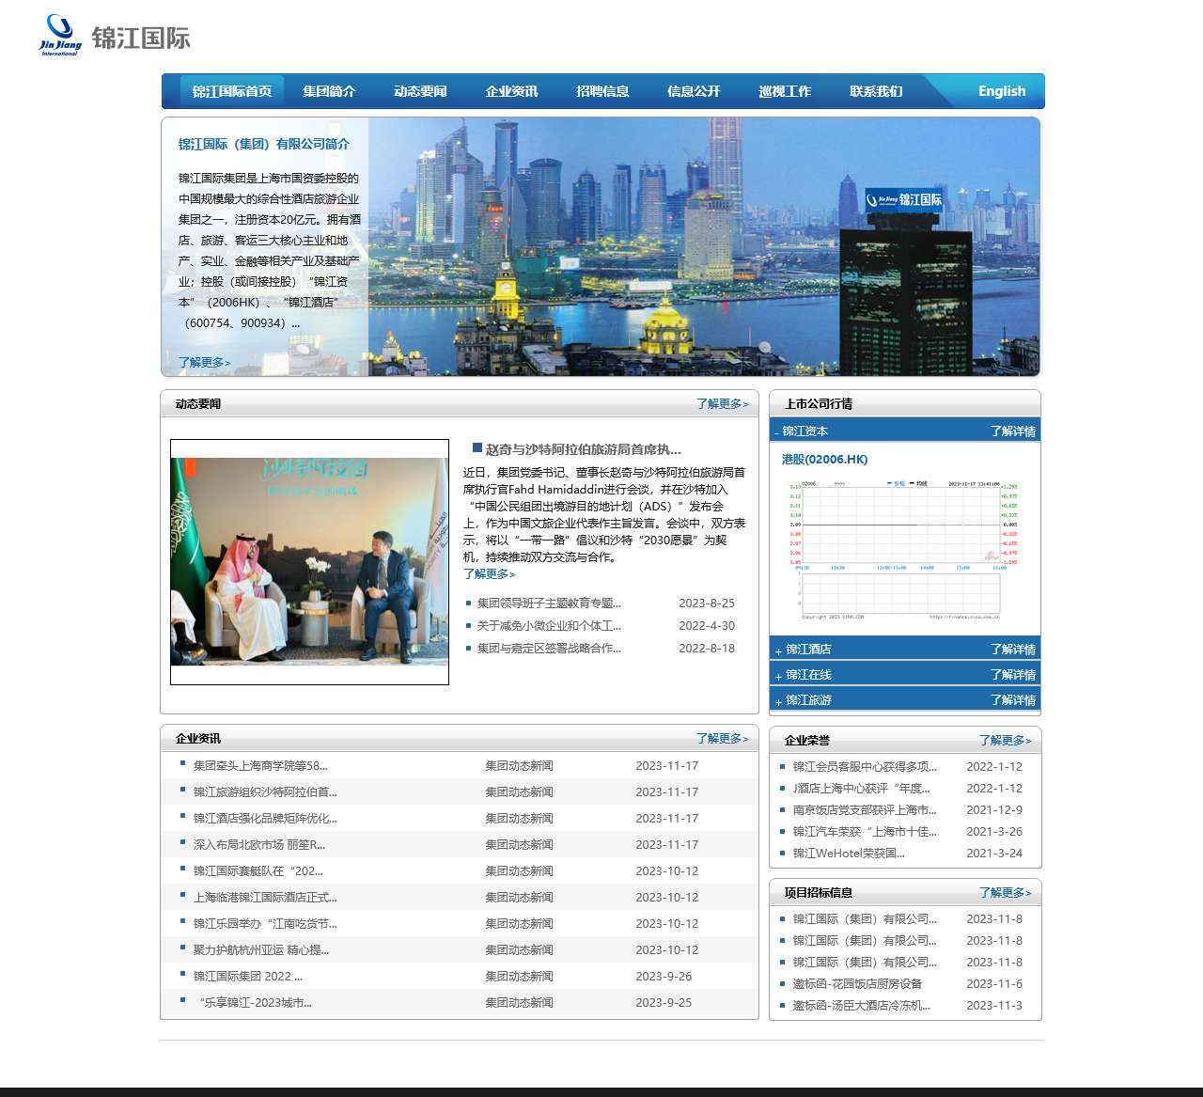Click 了解详情 for 锦江酒店
This screenshot has height=1097, width=1203.
click(x=1013, y=650)
